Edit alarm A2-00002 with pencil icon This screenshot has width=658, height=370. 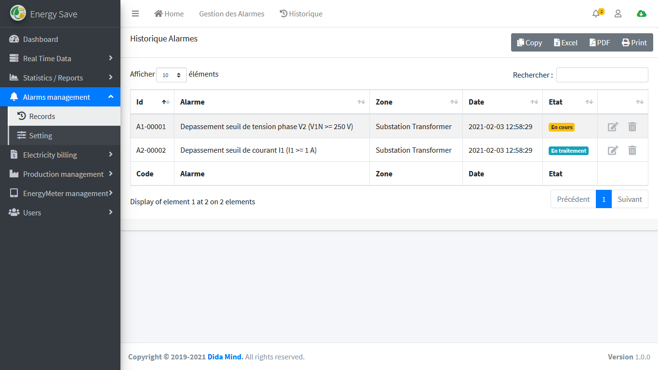pyautogui.click(x=613, y=150)
